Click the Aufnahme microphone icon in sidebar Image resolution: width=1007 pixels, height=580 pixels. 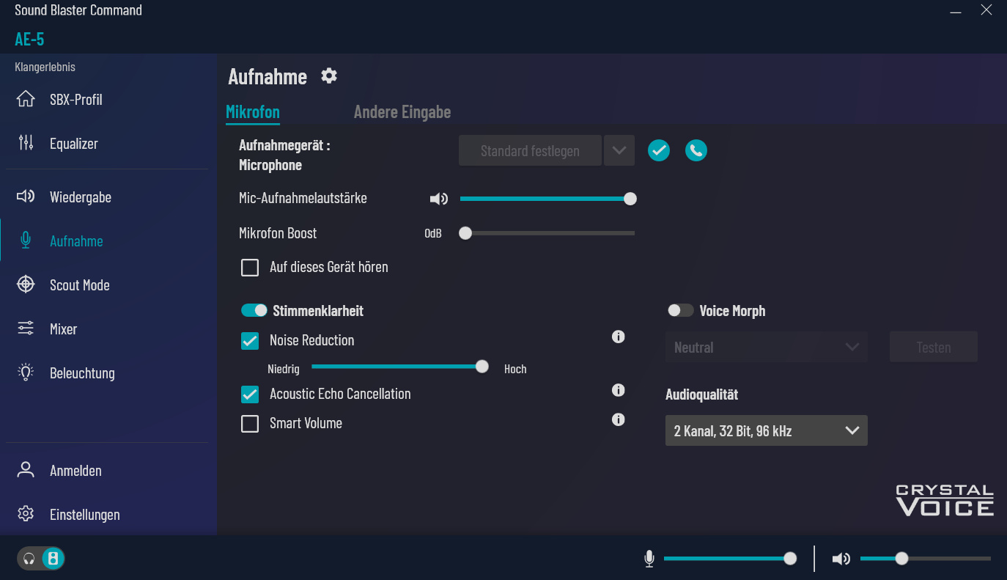pos(26,241)
